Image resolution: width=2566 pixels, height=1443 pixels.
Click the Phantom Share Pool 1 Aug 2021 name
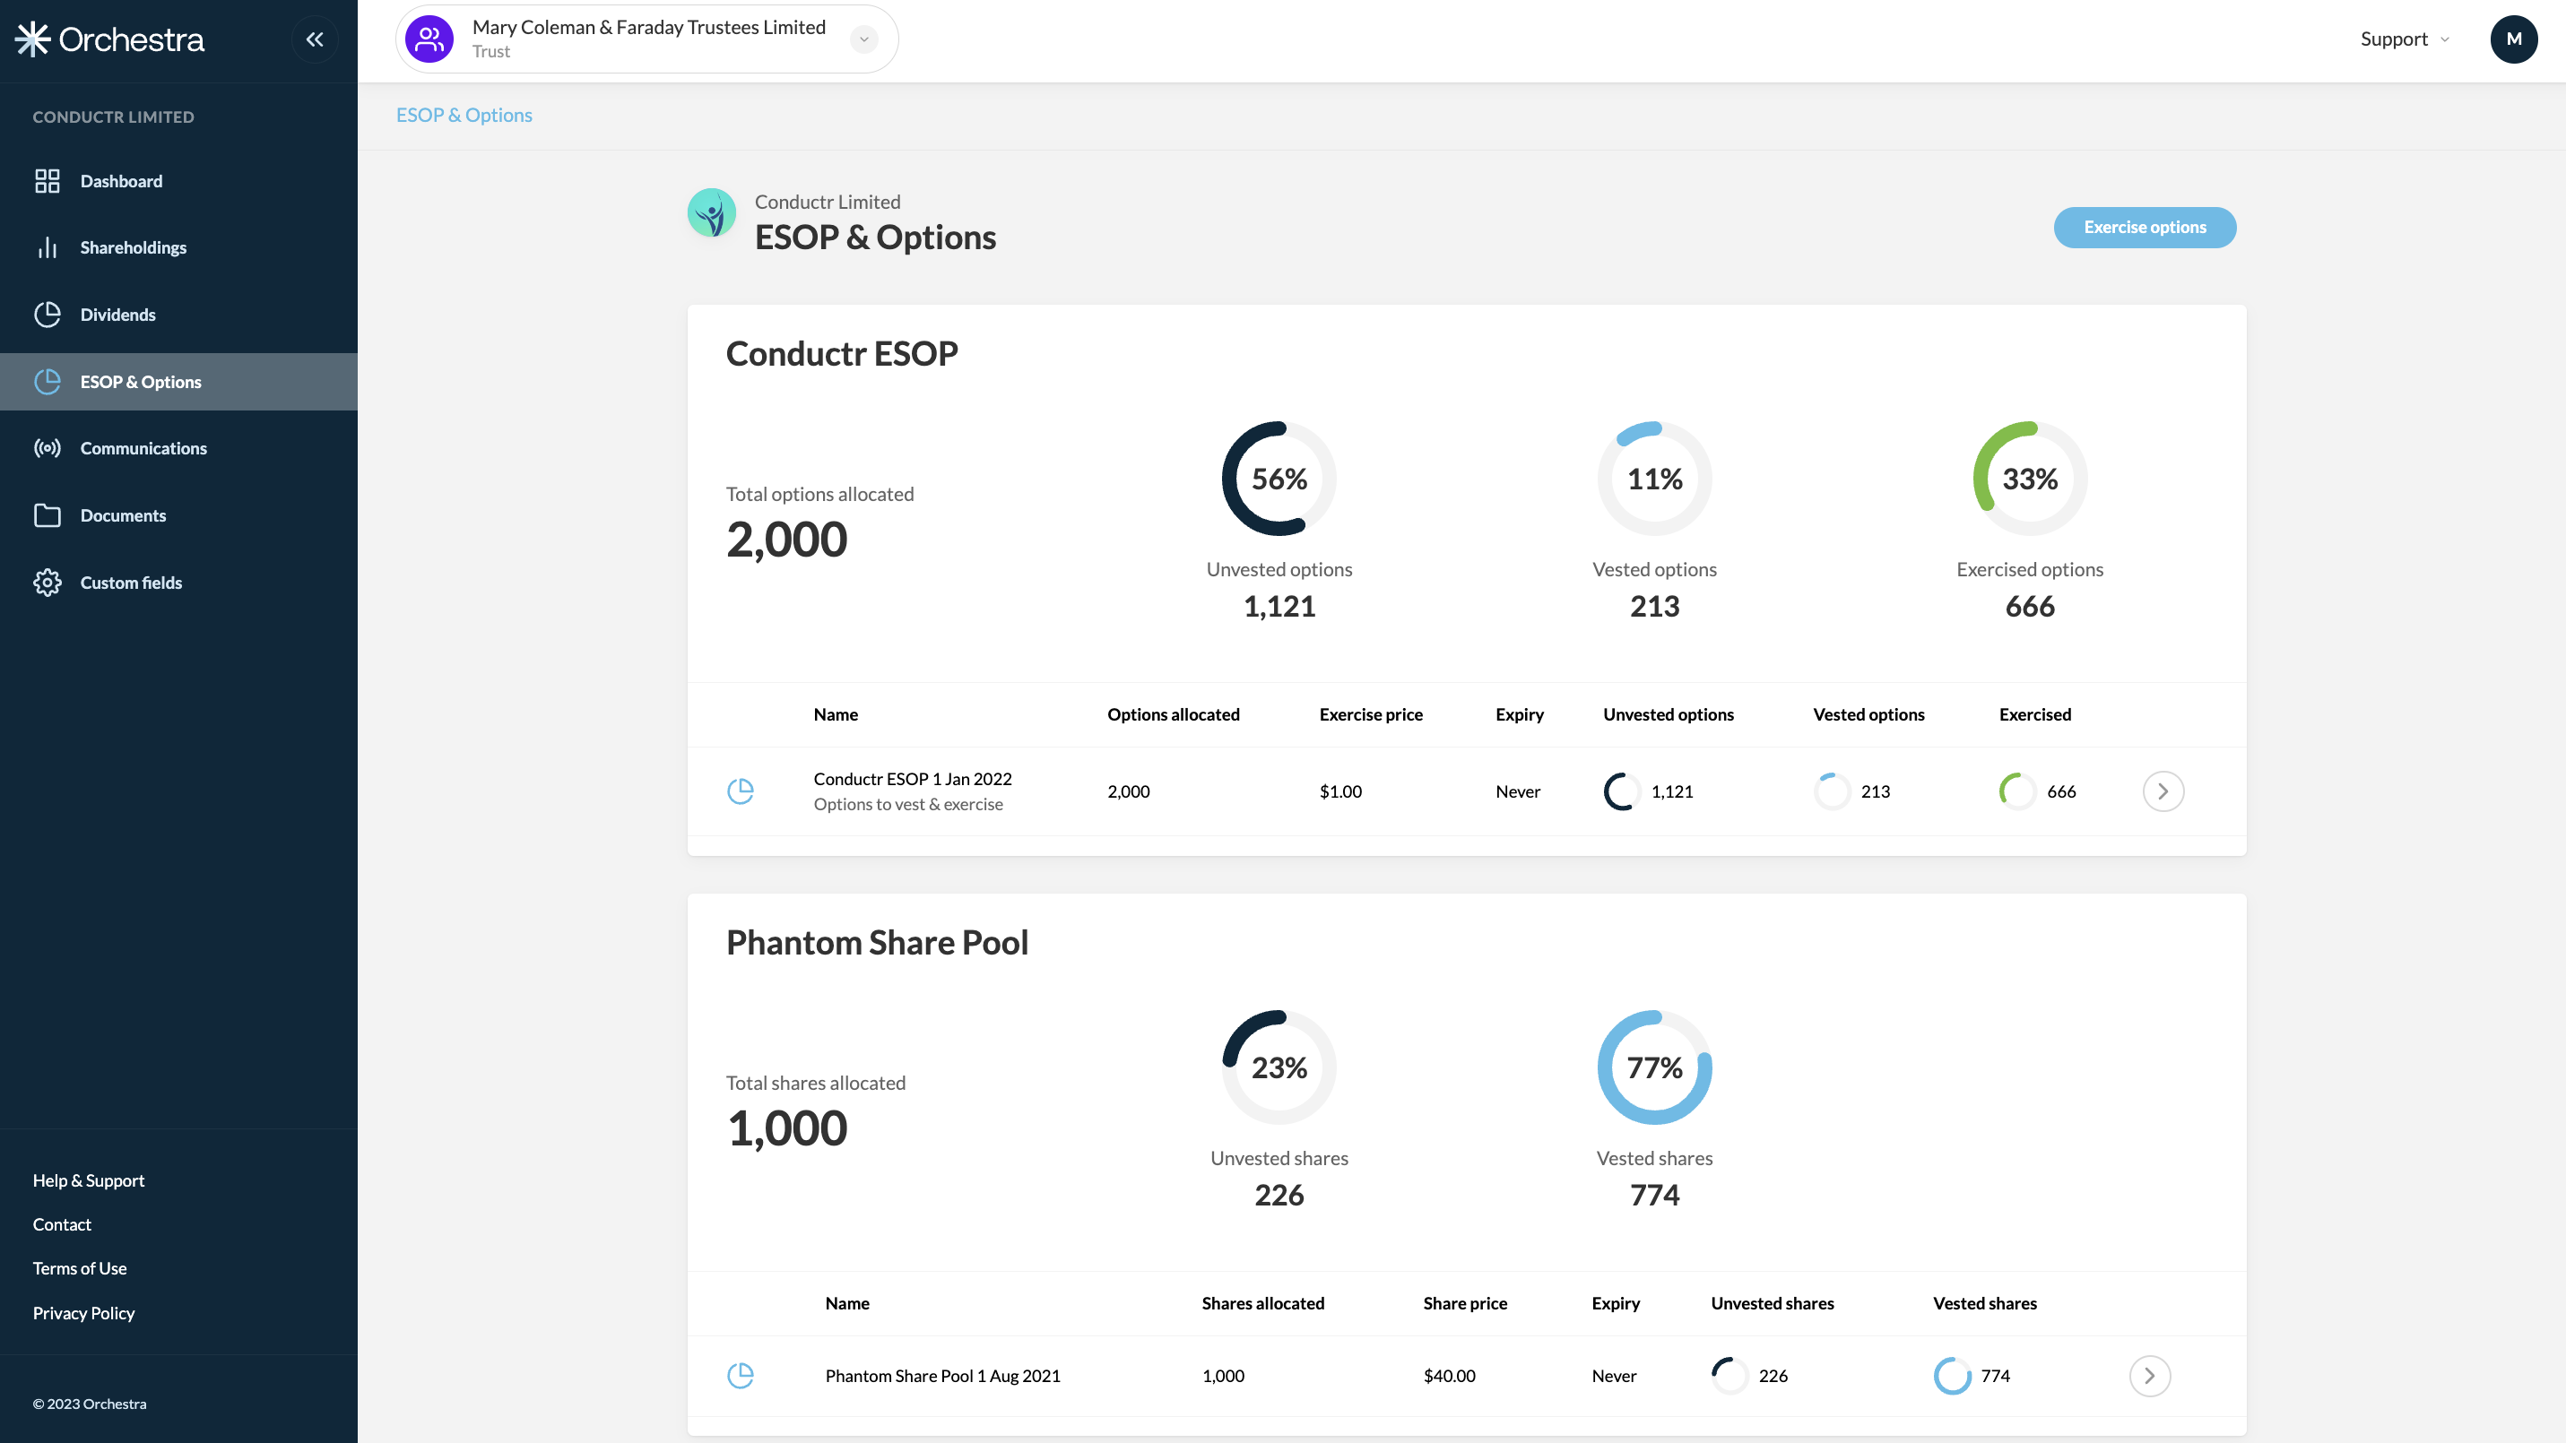[x=942, y=1377]
